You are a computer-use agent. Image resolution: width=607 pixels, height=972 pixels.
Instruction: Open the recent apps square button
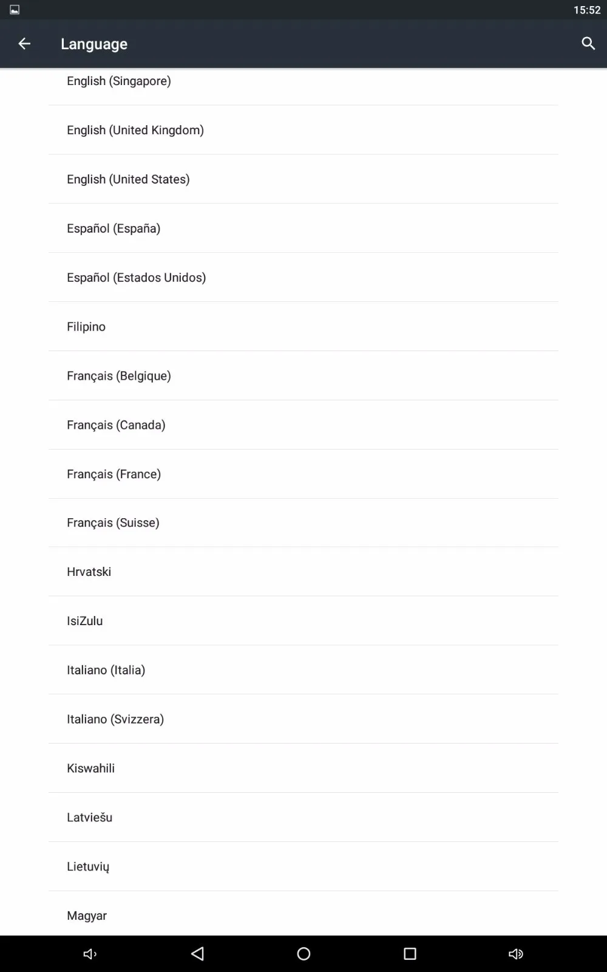coord(410,954)
